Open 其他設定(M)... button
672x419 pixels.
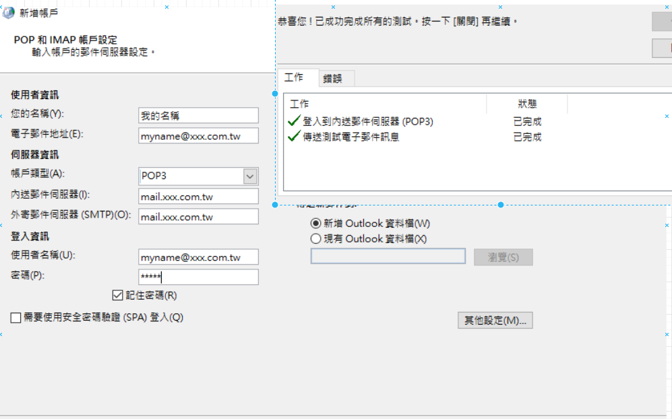click(x=495, y=321)
